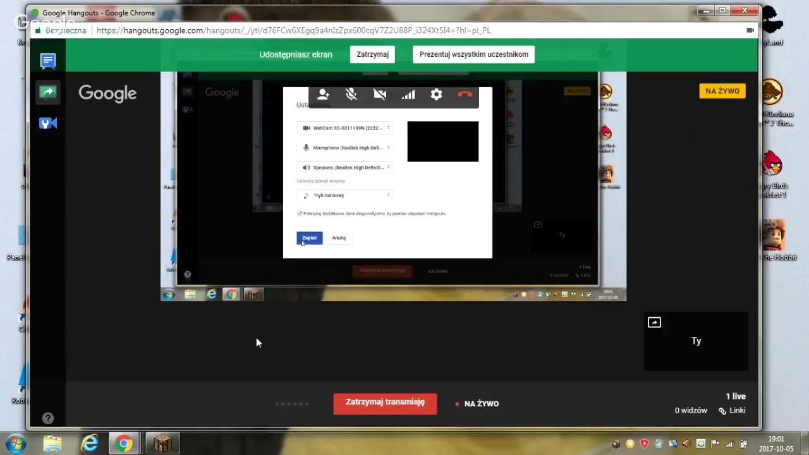Click the Anuluj button

tap(339, 238)
